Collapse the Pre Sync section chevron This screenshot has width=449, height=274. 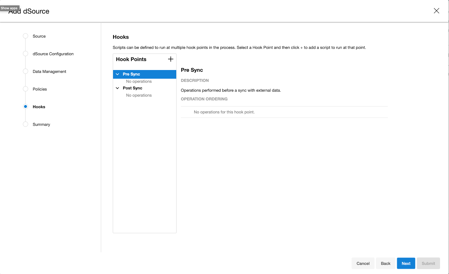coord(118,74)
